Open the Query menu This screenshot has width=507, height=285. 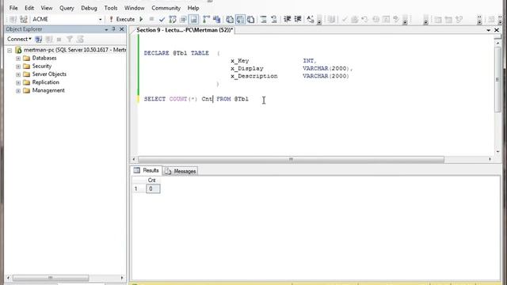pyautogui.click(x=67, y=8)
